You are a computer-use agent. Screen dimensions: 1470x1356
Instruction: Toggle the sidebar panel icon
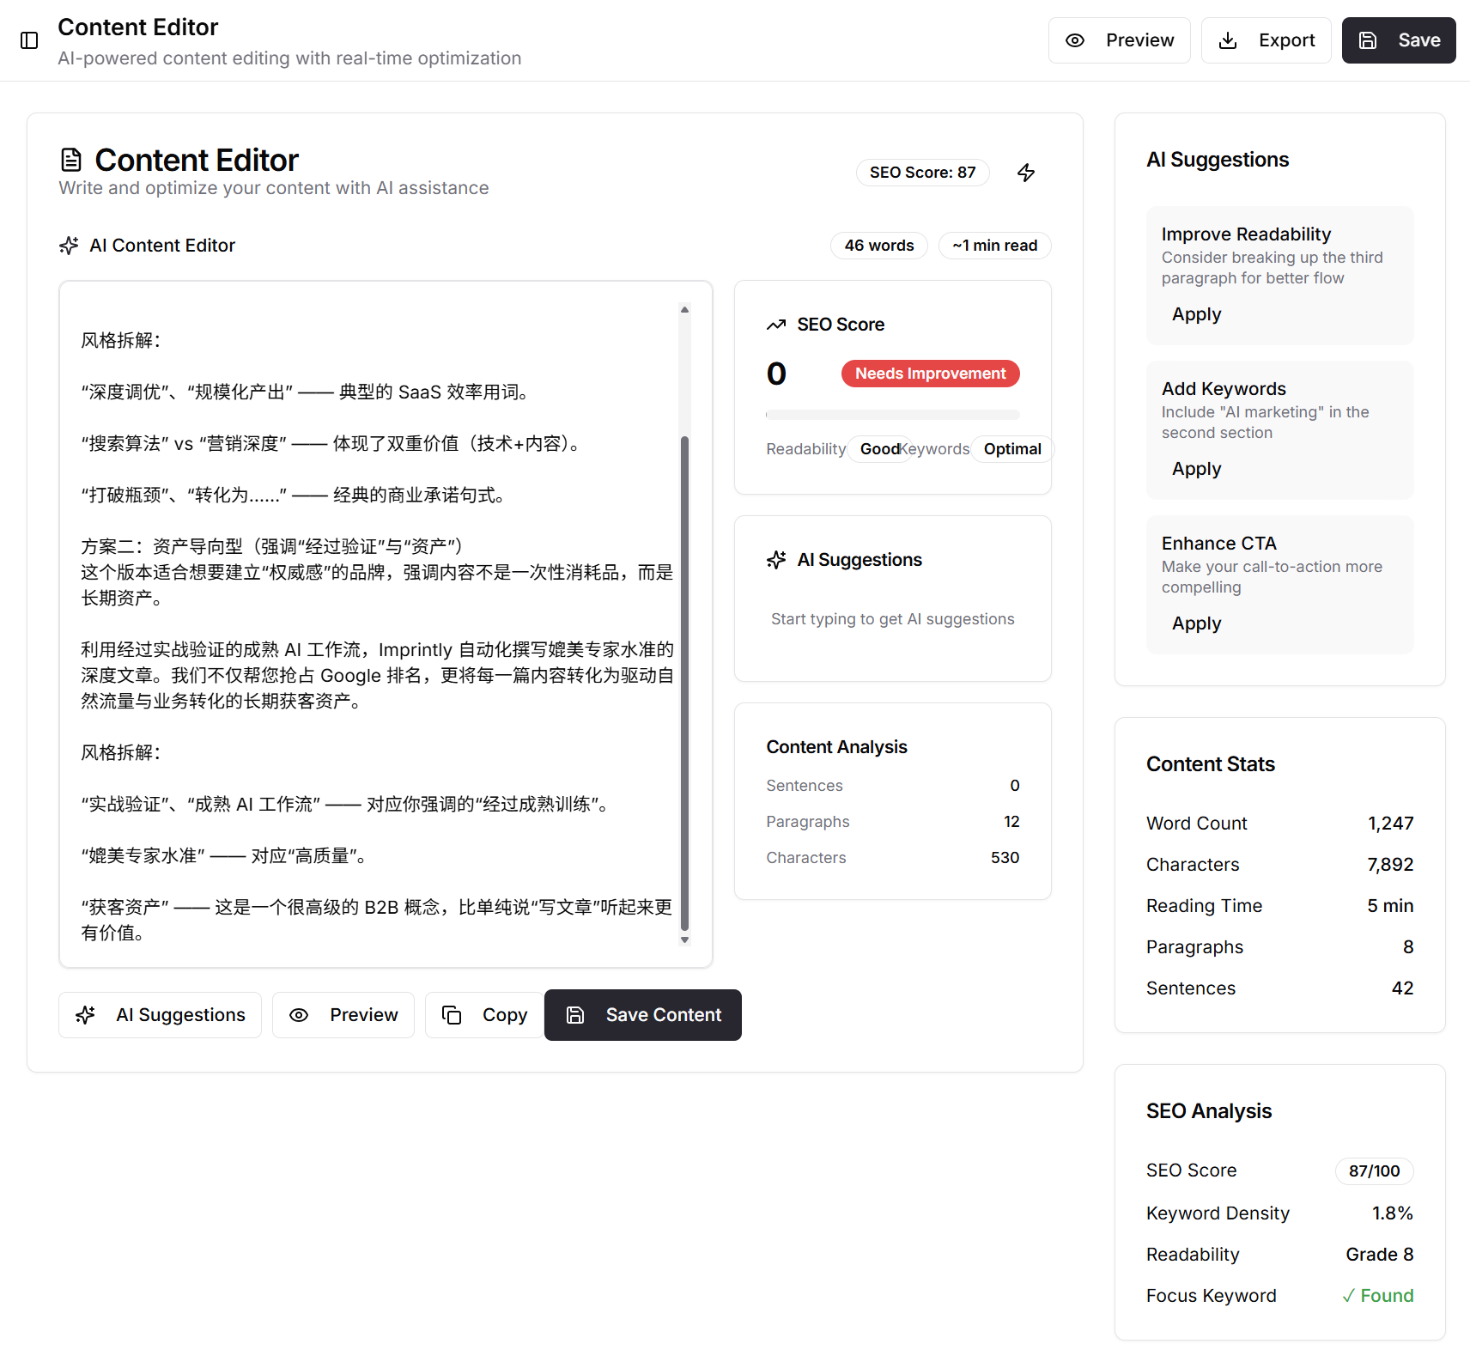coord(29,40)
